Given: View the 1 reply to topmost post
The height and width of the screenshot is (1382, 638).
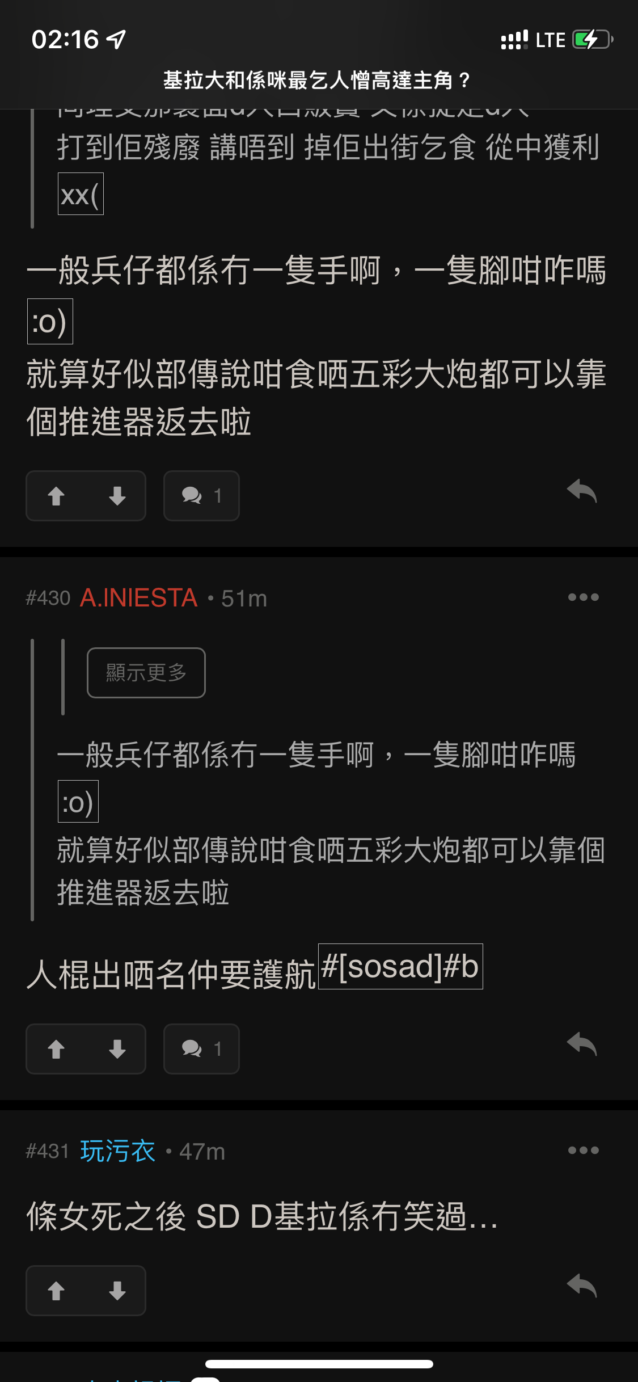Looking at the screenshot, I should (x=201, y=496).
